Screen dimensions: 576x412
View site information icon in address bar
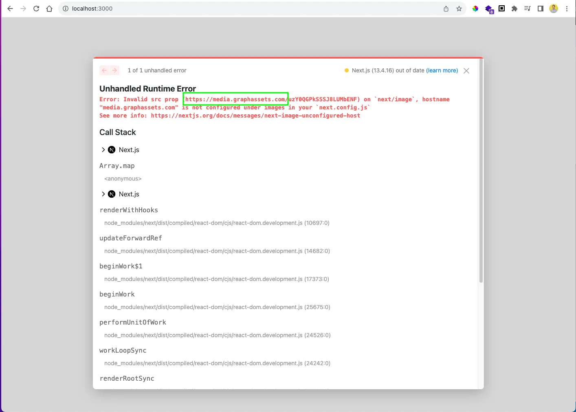(65, 9)
